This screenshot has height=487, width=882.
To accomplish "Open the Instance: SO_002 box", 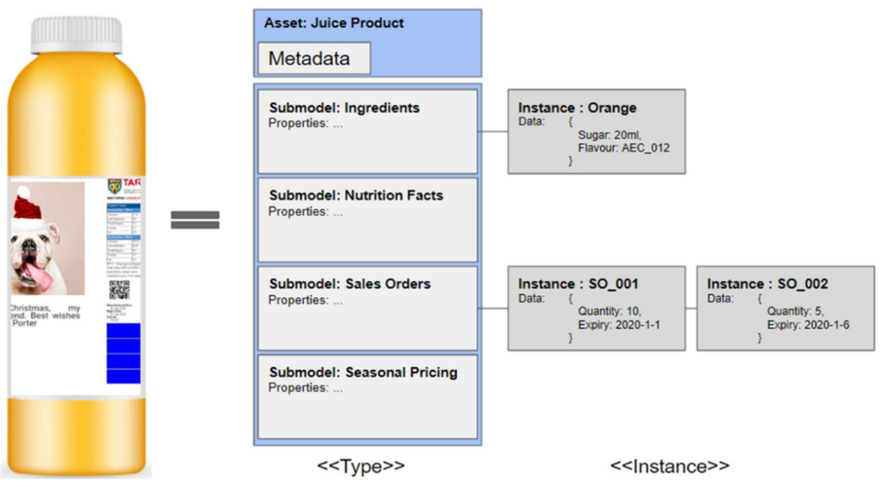I will [785, 308].
